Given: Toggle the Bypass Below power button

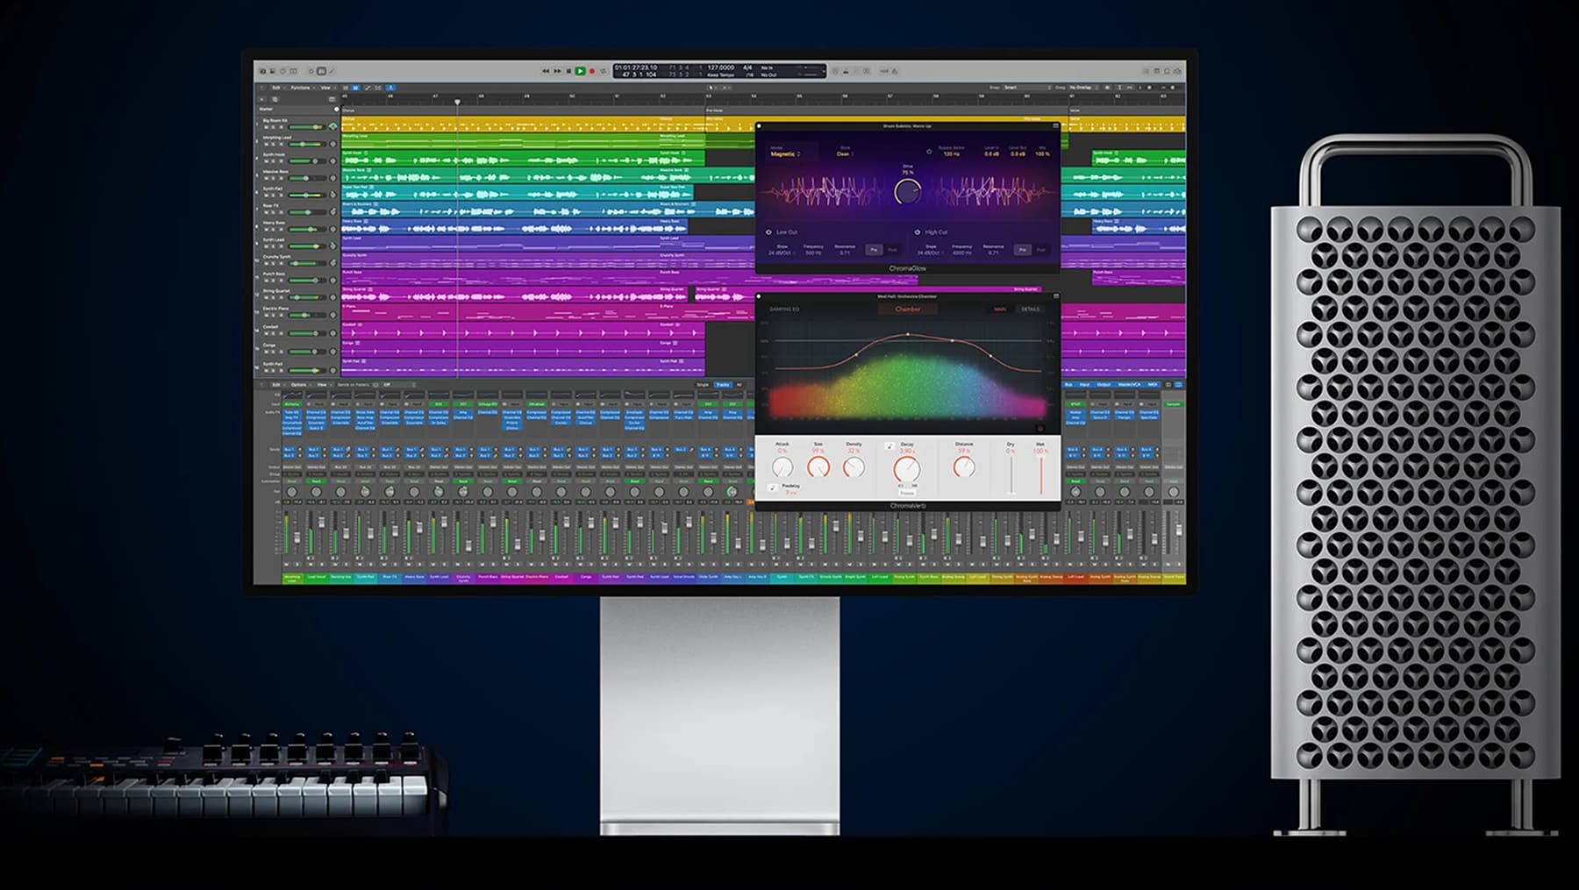Looking at the screenshot, I should point(929,151).
